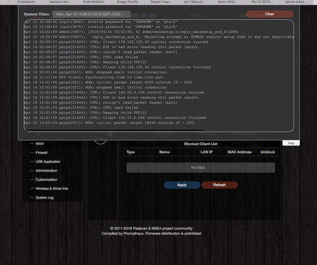Switch to the iphone elado browser tab
The image size is (317, 265).
click(x=296, y=2)
